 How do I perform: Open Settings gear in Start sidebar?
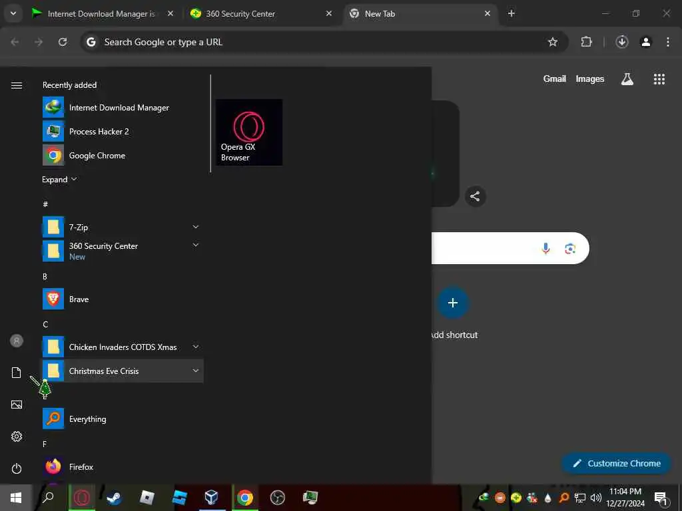click(17, 436)
